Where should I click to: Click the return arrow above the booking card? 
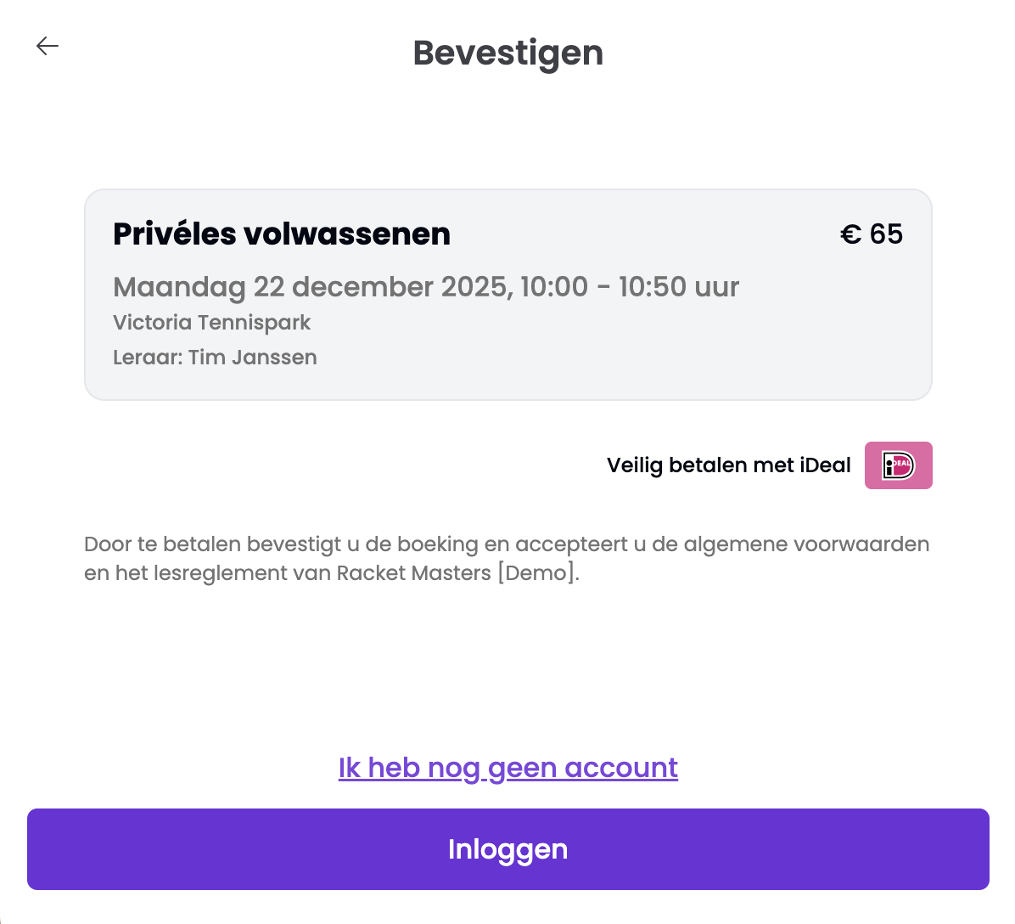point(47,46)
